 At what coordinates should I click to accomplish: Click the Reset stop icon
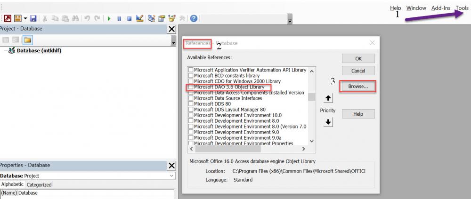pyautogui.click(x=129, y=19)
